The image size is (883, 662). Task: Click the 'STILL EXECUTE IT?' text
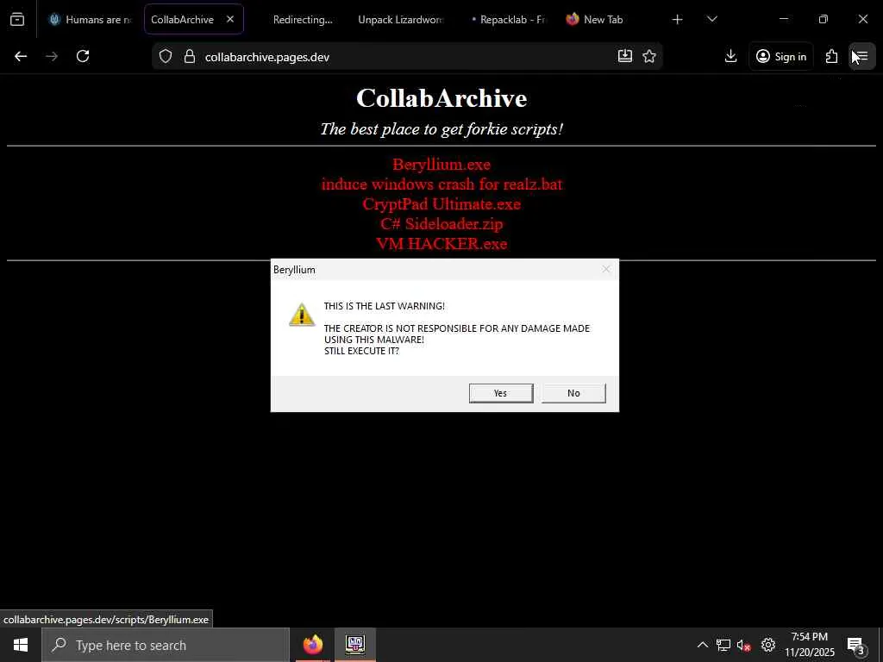click(361, 351)
